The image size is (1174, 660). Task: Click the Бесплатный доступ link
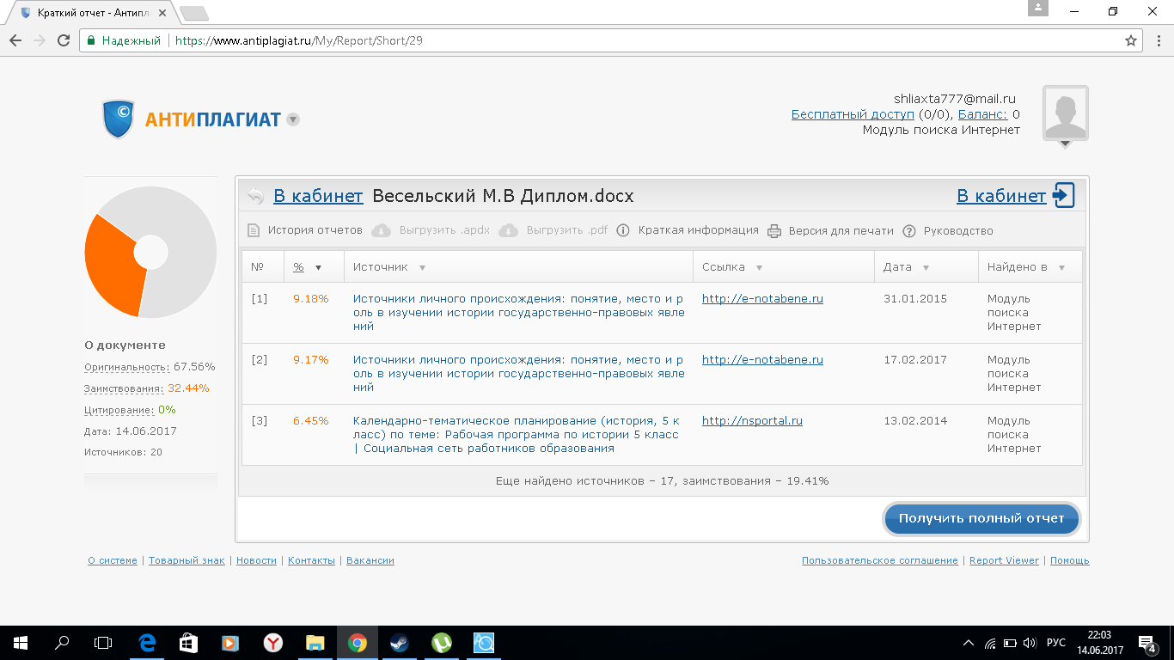point(853,114)
